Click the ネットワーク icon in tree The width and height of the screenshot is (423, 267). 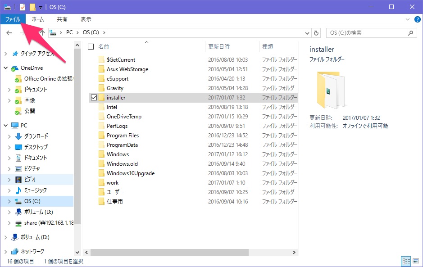coord(15,251)
